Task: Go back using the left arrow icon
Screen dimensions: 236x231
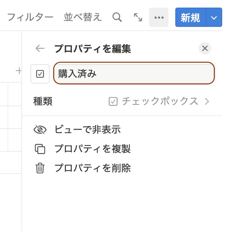Action: 40,48
